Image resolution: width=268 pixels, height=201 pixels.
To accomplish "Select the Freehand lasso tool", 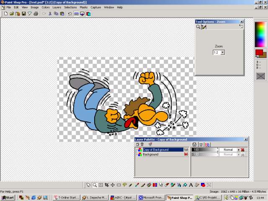I will (125, 185).
